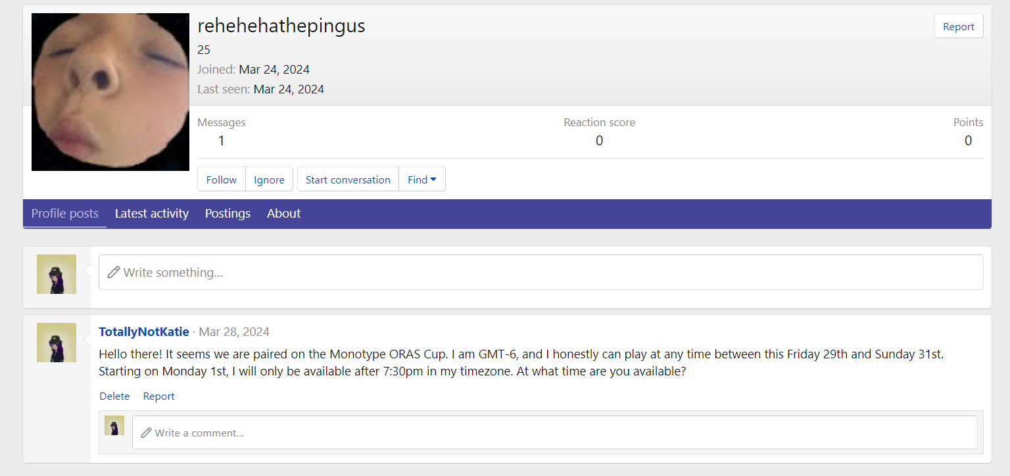Open the Postings tab
Viewport: 1010px width, 476px height.
(x=228, y=214)
